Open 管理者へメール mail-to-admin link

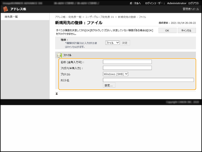click(x=191, y=9)
